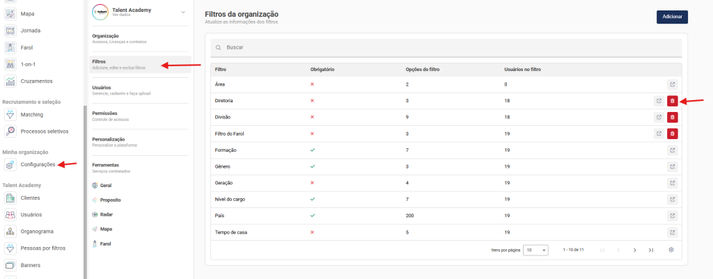Click the table settings gear icon
The width and height of the screenshot is (713, 279).
click(671, 250)
